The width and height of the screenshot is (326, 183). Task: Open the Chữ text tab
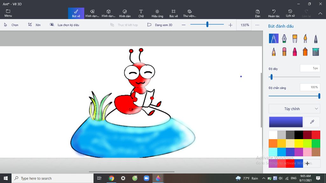point(141,13)
